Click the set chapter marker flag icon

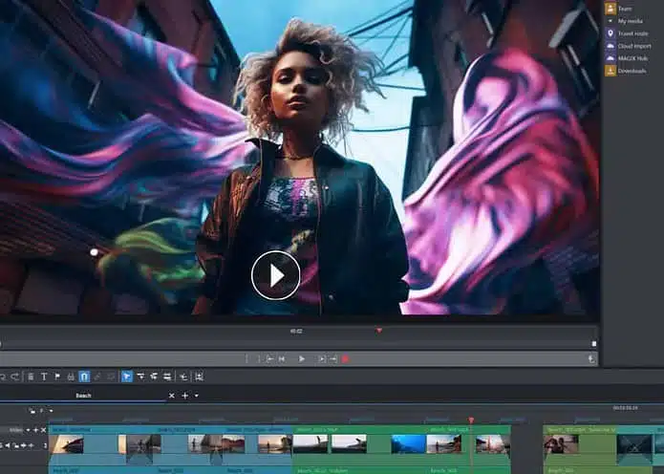[57, 377]
